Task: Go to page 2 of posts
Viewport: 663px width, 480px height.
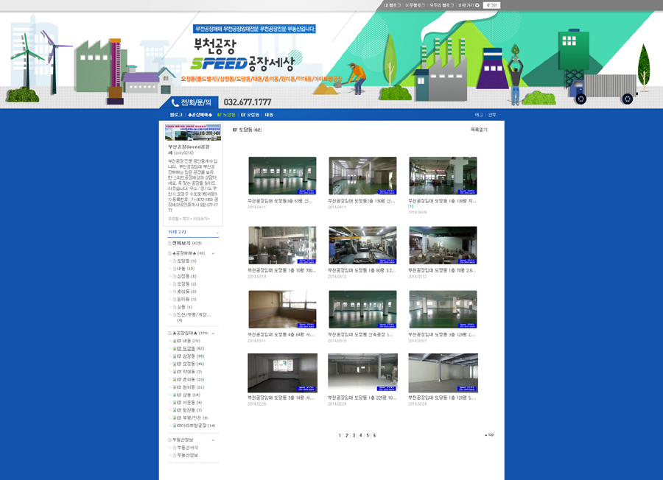Action: (347, 435)
